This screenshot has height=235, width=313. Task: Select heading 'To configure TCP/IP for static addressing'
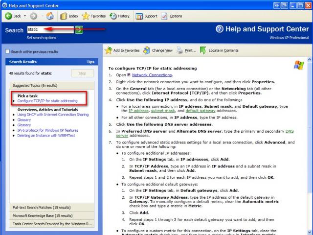pos(153,69)
